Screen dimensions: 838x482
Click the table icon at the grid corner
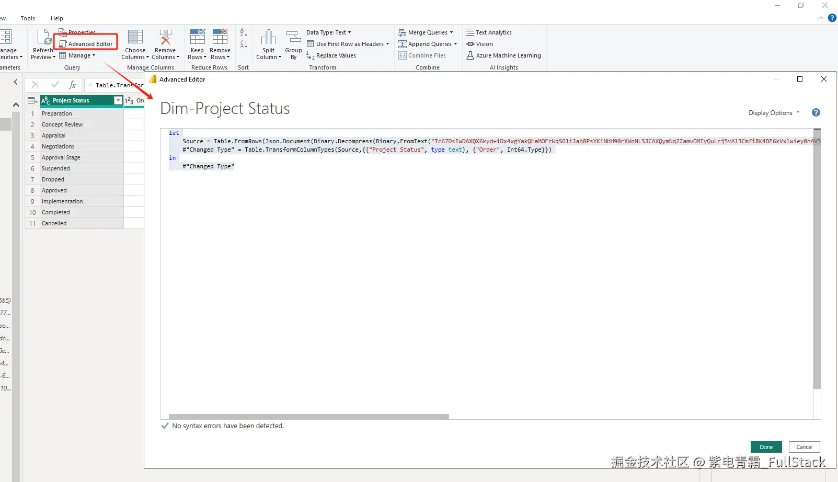32,100
